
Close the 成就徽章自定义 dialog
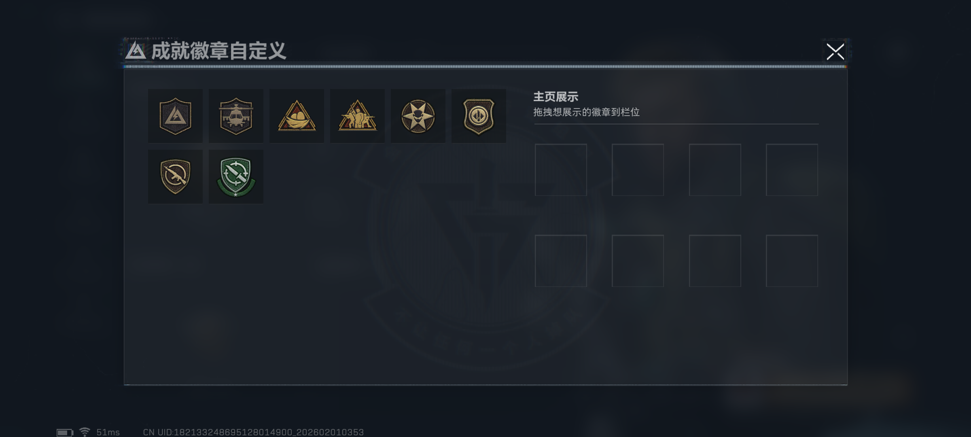click(835, 52)
